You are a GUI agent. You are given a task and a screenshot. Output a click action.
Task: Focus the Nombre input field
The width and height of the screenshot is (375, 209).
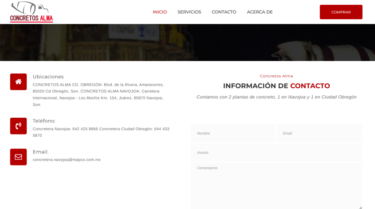coord(233,133)
